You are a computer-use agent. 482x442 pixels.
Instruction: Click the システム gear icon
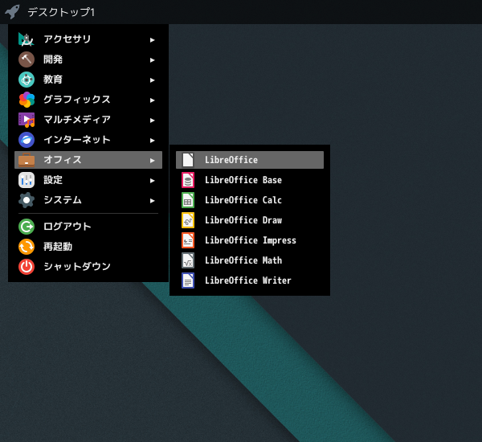click(27, 200)
